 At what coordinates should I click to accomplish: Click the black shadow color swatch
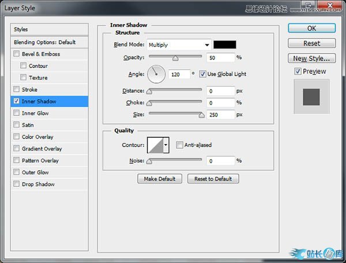(x=224, y=44)
